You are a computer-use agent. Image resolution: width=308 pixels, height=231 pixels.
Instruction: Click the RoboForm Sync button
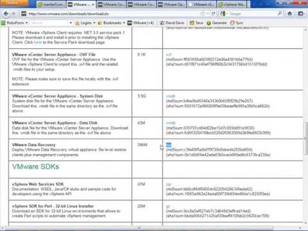coord(237,23)
